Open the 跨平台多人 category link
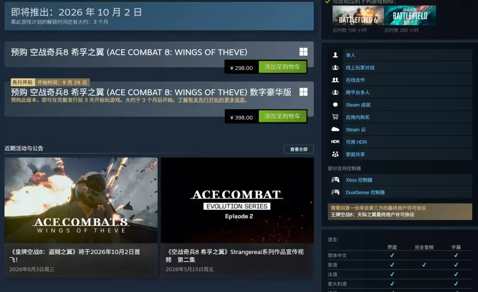The width and height of the screenshot is (478, 292). 358,92
